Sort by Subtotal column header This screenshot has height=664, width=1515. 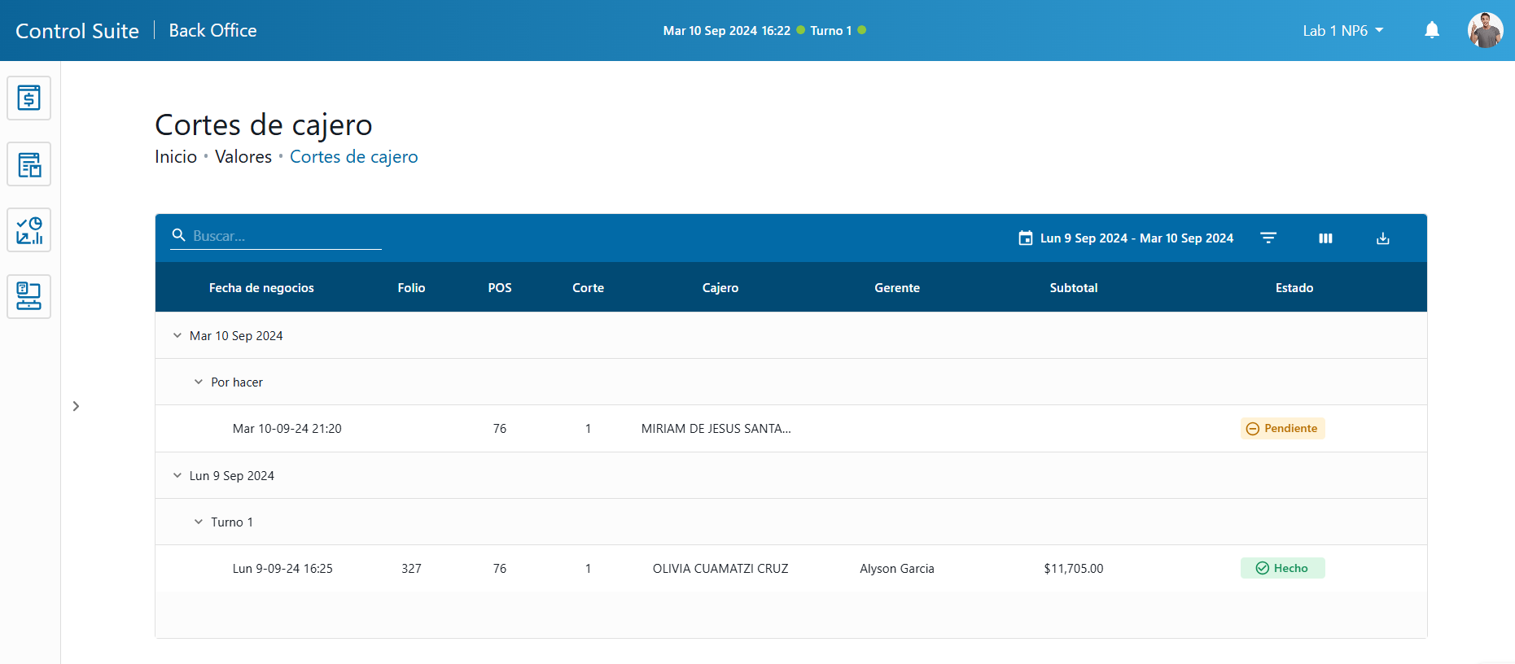[1073, 288]
